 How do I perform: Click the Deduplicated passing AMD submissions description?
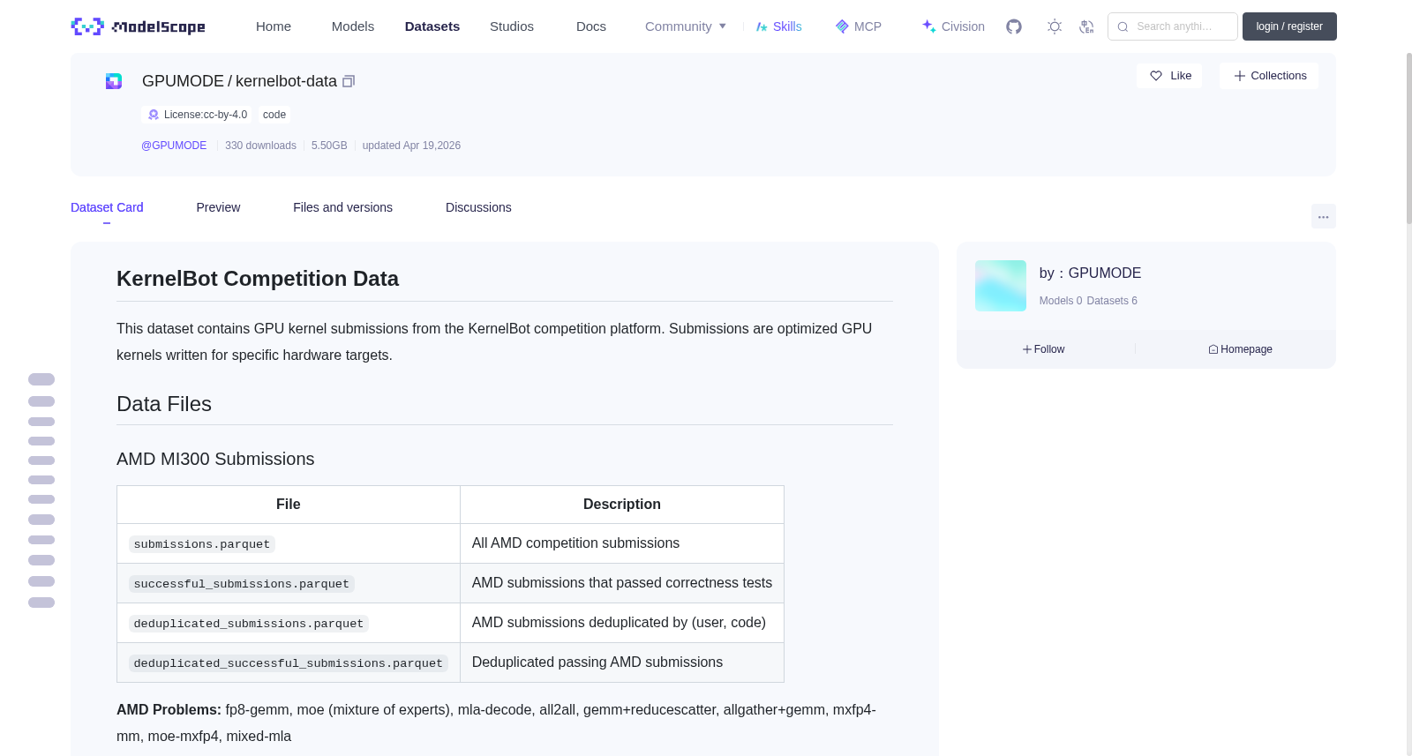point(597,662)
